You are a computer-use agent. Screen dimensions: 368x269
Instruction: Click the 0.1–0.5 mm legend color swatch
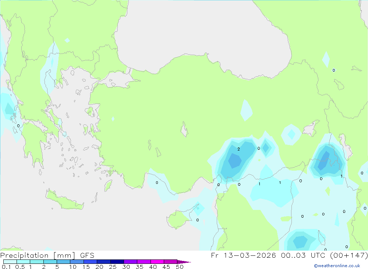10,262
